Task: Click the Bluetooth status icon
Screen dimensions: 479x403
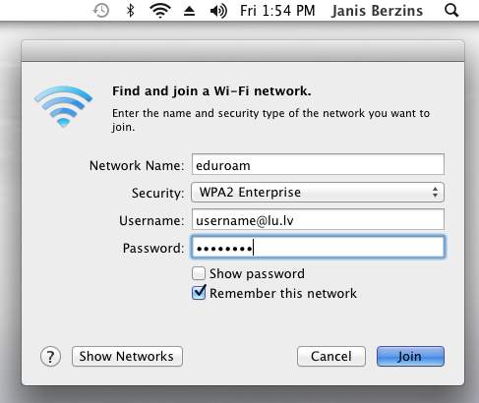Action: pyautogui.click(x=131, y=11)
